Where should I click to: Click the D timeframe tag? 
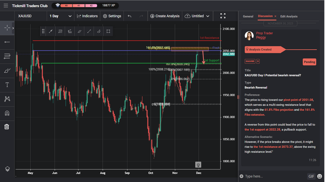(258, 61)
